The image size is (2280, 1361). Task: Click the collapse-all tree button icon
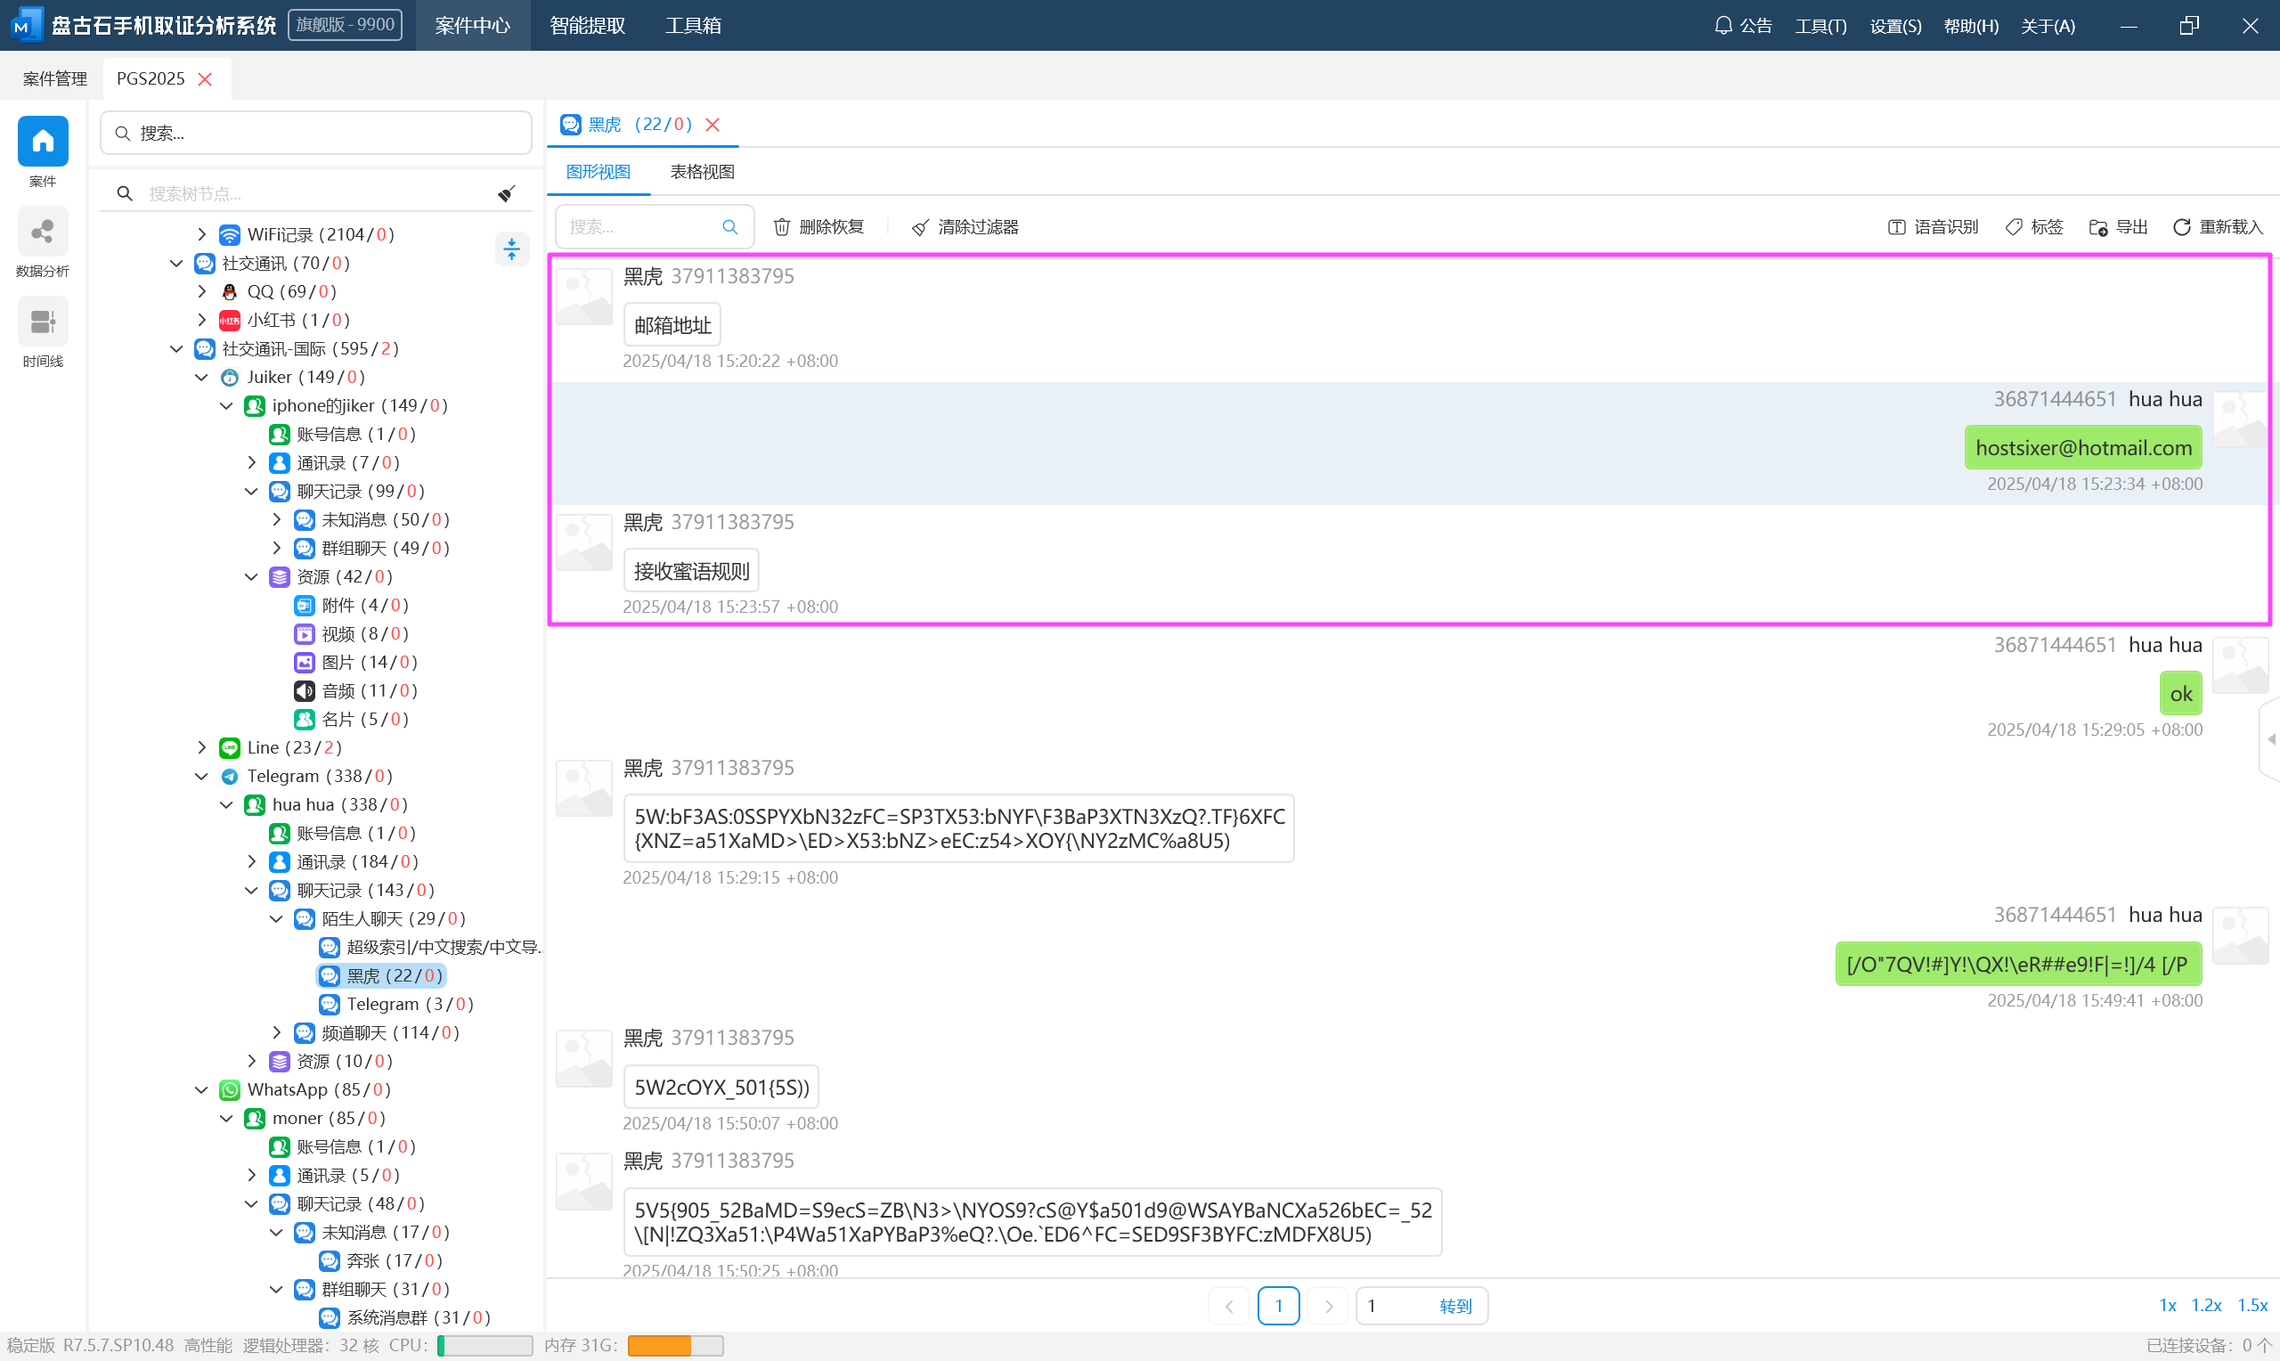[x=511, y=248]
